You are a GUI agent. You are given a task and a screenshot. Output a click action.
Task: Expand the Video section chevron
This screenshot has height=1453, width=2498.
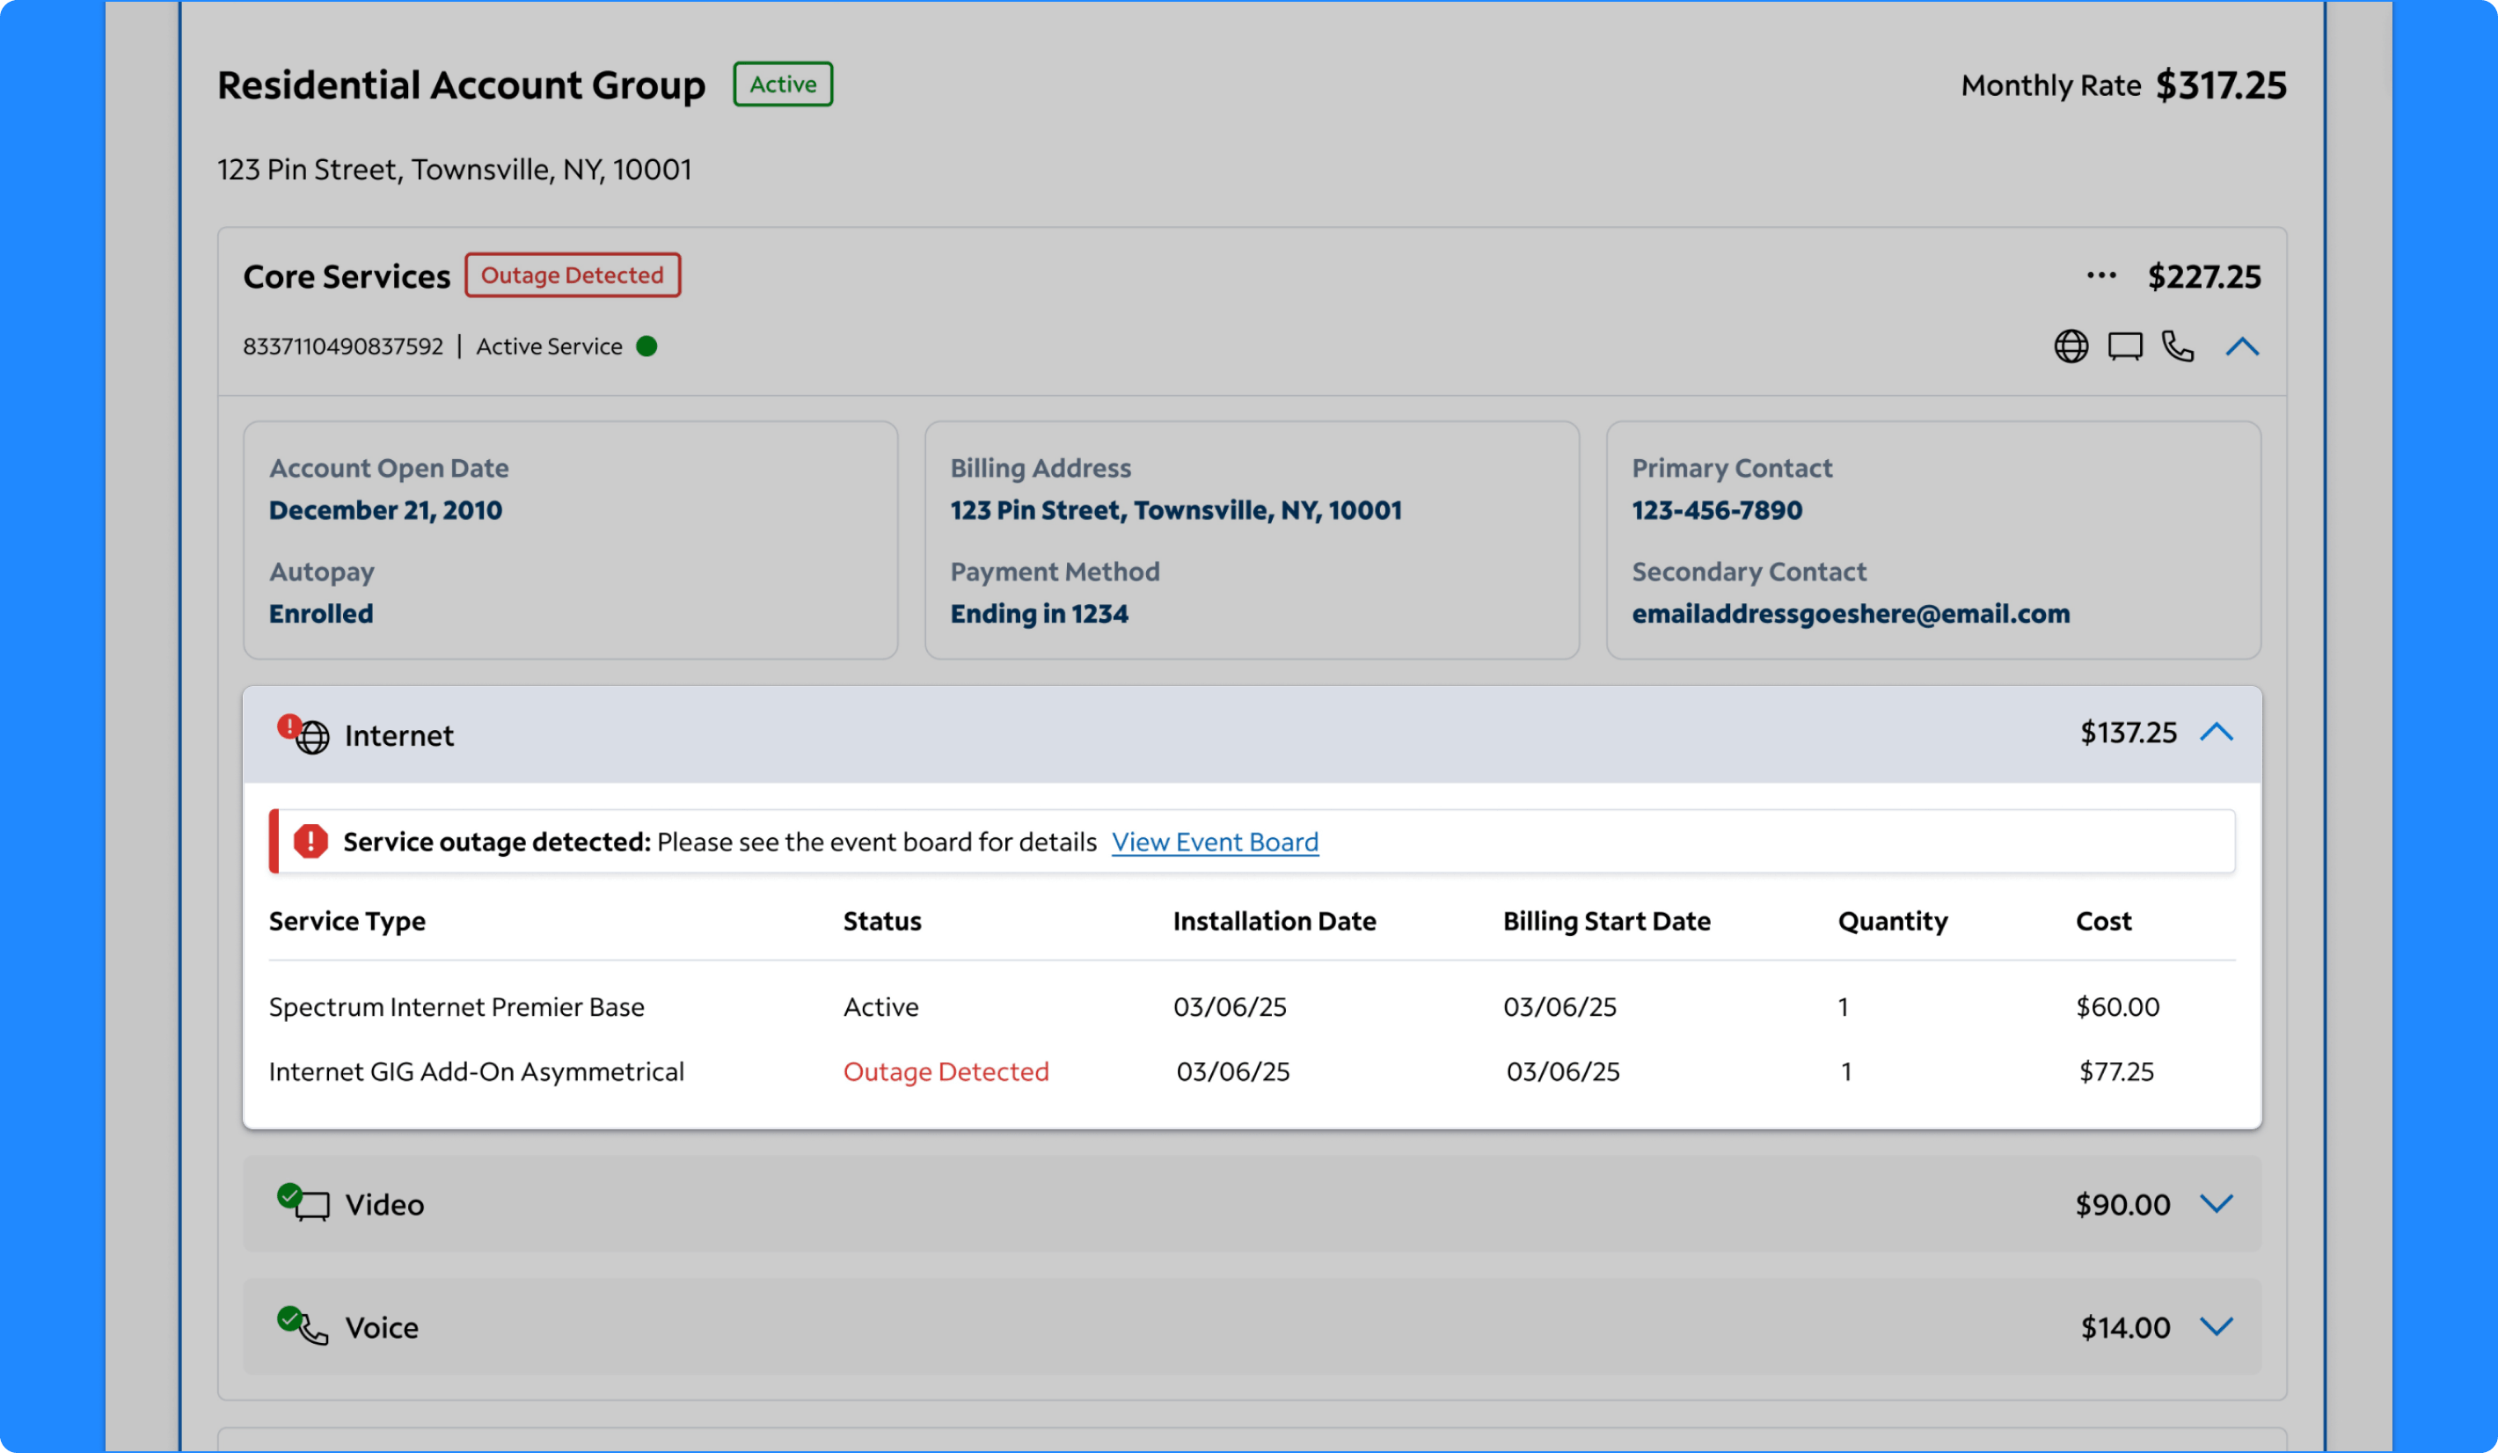click(2216, 1203)
